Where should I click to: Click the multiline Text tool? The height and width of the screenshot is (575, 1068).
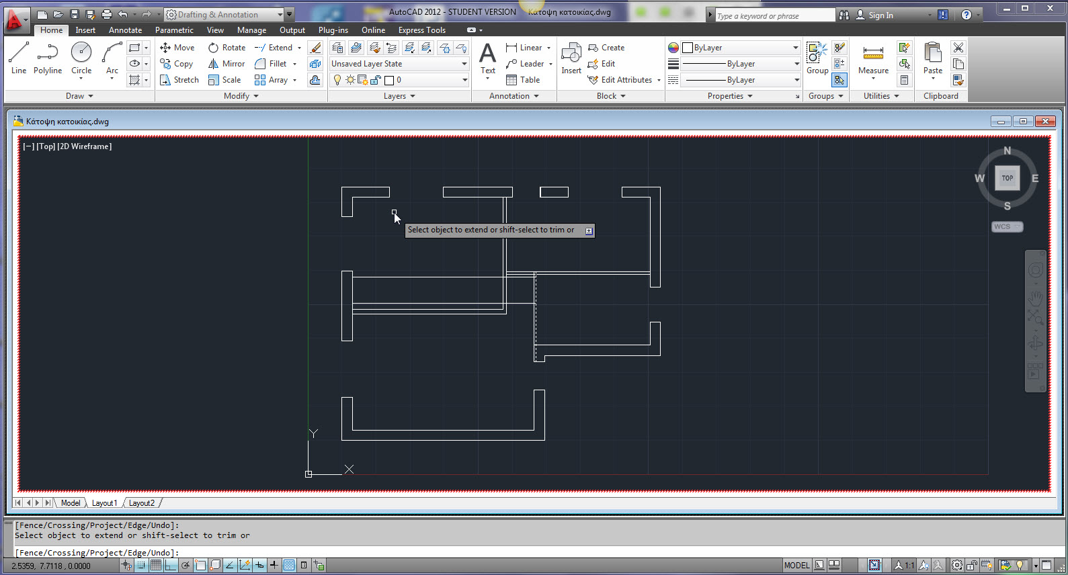tap(488, 58)
